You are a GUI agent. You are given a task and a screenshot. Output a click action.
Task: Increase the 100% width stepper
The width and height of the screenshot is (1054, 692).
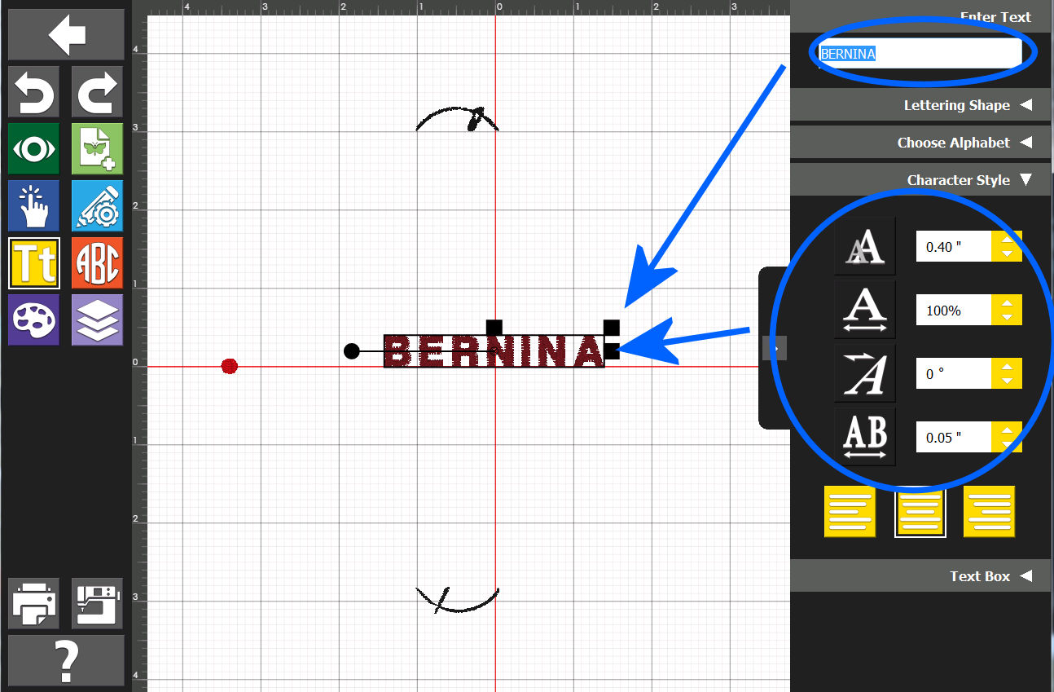(x=1008, y=303)
